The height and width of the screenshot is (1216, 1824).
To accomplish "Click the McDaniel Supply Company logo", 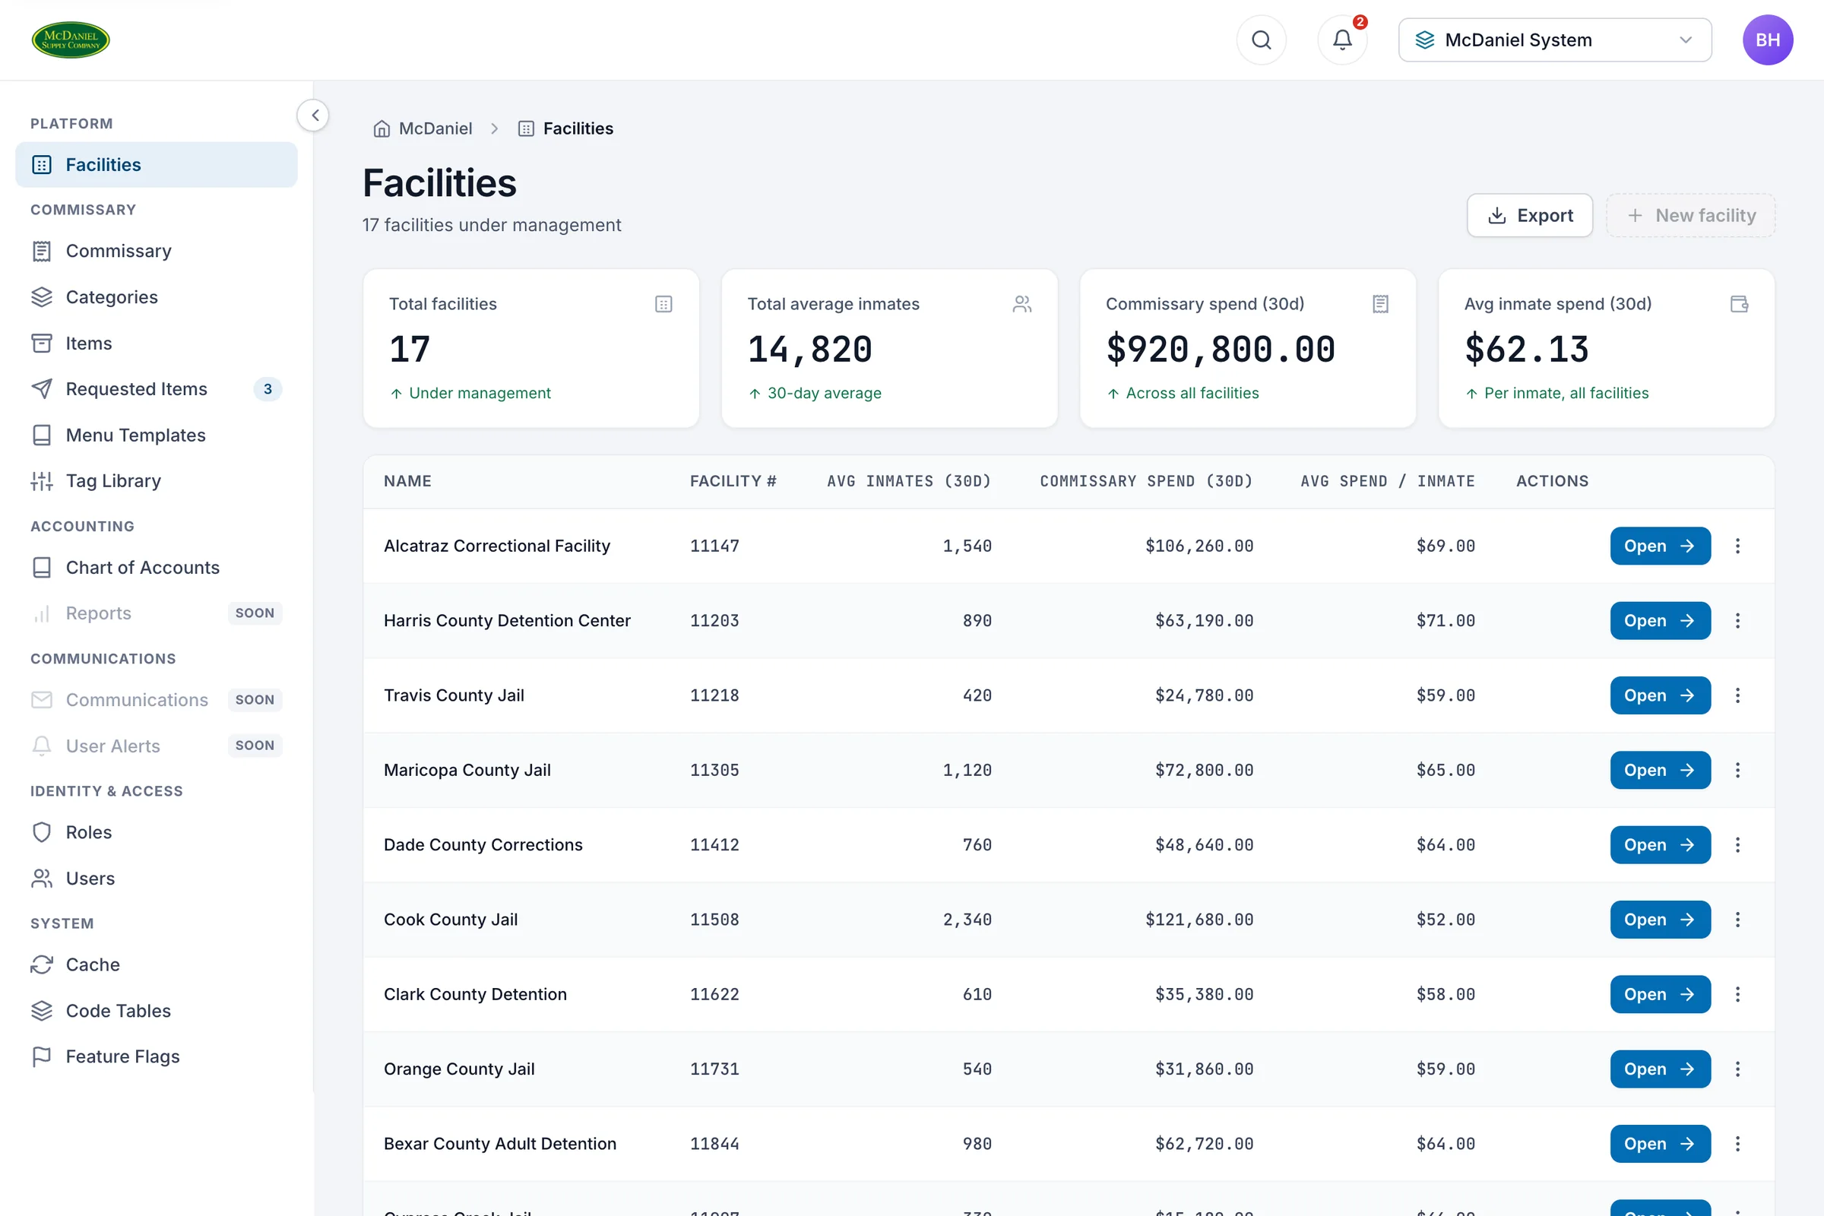I will pyautogui.click(x=71, y=40).
